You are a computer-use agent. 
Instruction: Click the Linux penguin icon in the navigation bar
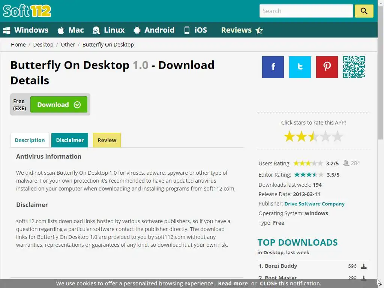[x=96, y=30]
